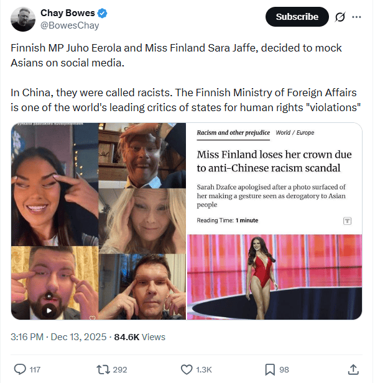Click the Grok slashed-circle icon
The image size is (375, 383).
pos(340,17)
